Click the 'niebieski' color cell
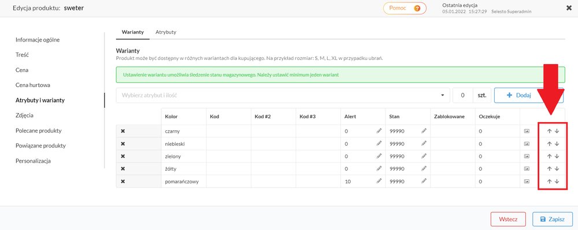This screenshot has width=578, height=230. point(184,144)
